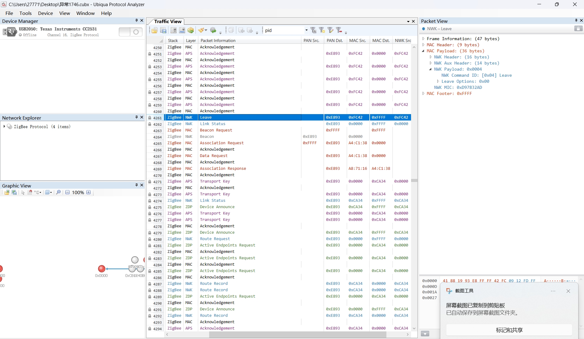584x339 pixels.
Task: Select the pointer tool in Graphic View
Action: (x=23, y=192)
